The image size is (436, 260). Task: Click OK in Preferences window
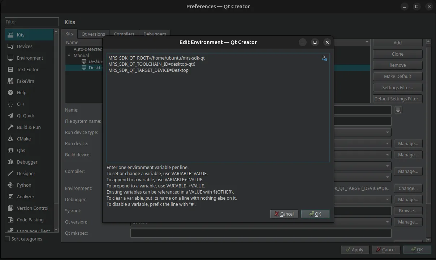coord(417,250)
